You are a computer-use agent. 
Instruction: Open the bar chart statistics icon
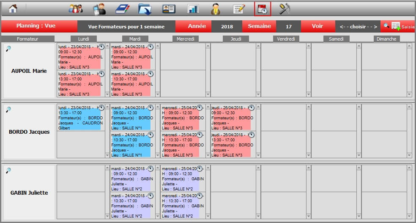tap(193, 9)
